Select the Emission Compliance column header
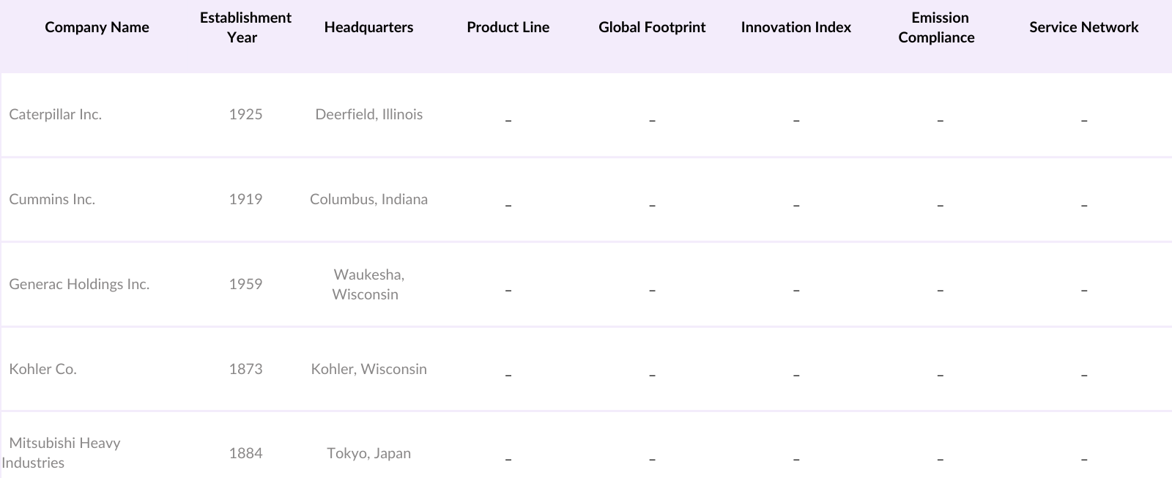Image resolution: width=1172 pixels, height=478 pixels. coord(940,28)
